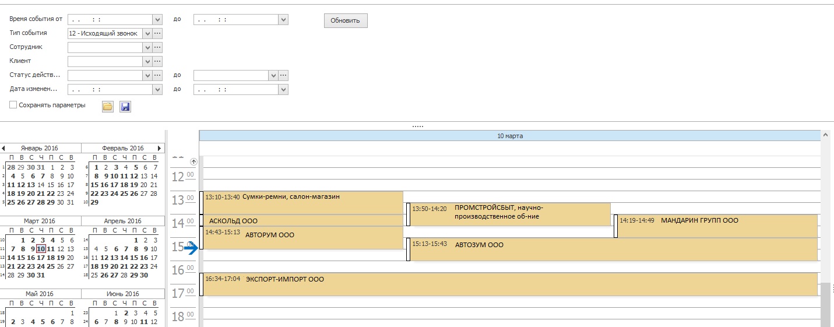Open the Дата изменения start date dropdown
This screenshot has height=327, width=834.
[157, 89]
